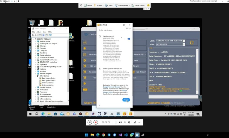Image resolution: width=229 pixels, height=138 pixels.
Task: Open the USB port dropdown in tool
Action: click(184, 41)
